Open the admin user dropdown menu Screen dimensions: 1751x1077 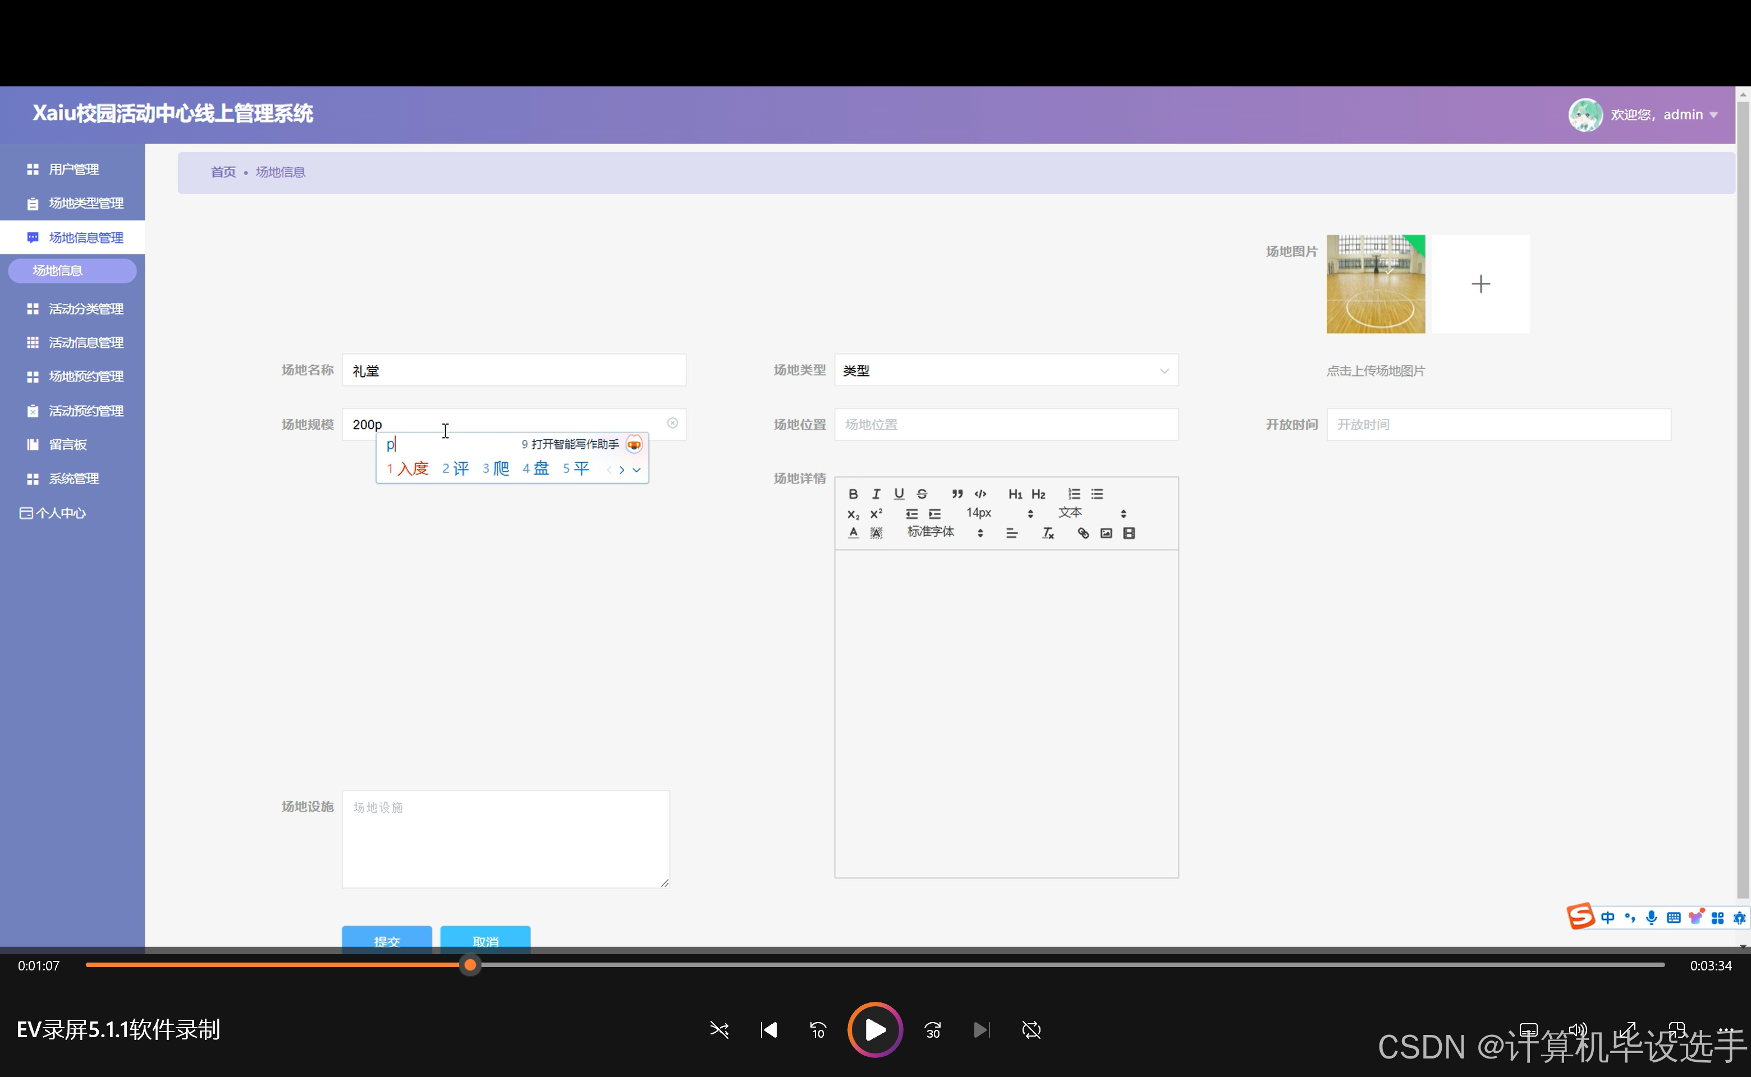pos(1664,114)
